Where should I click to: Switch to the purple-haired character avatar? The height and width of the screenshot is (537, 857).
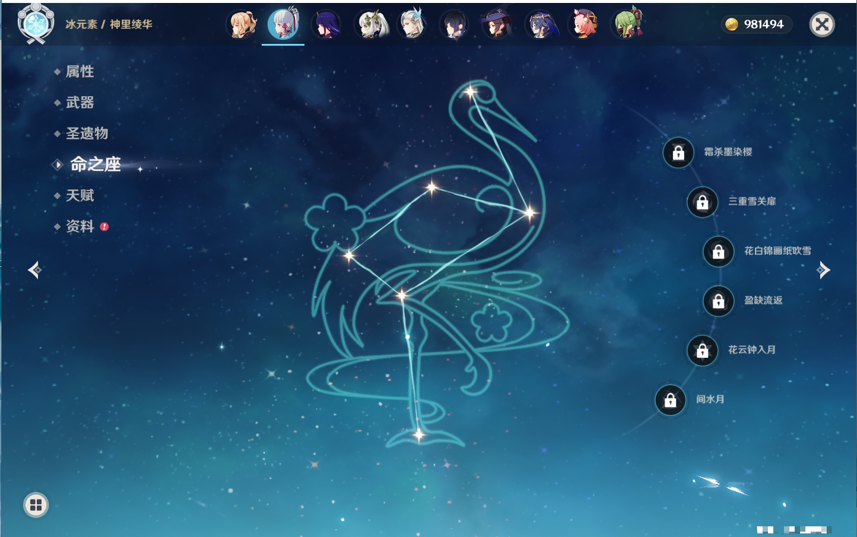pyautogui.click(x=326, y=24)
